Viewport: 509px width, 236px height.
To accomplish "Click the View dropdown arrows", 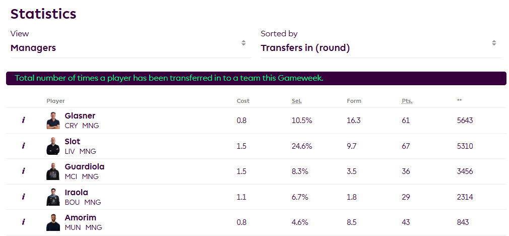I will coord(243,43).
